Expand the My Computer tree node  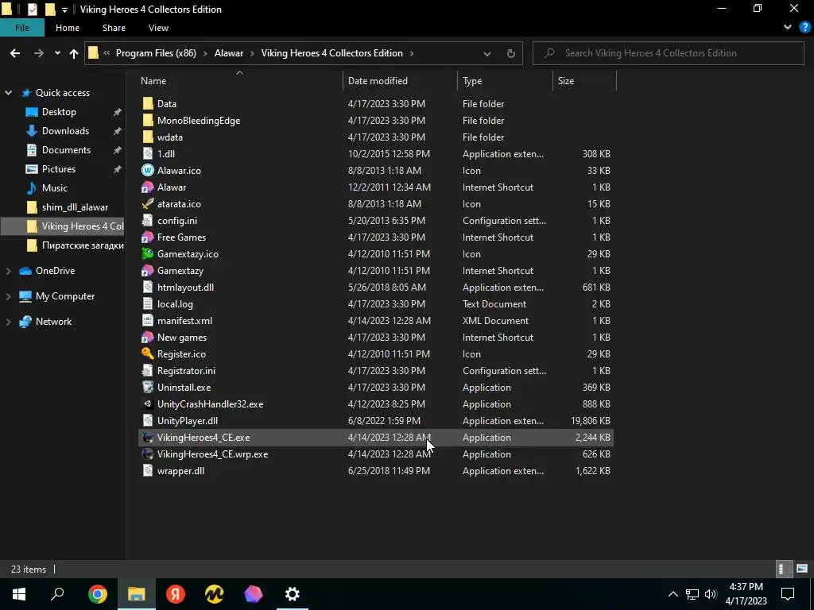tap(8, 296)
